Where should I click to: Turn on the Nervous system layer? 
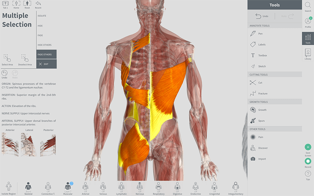tap(140, 188)
